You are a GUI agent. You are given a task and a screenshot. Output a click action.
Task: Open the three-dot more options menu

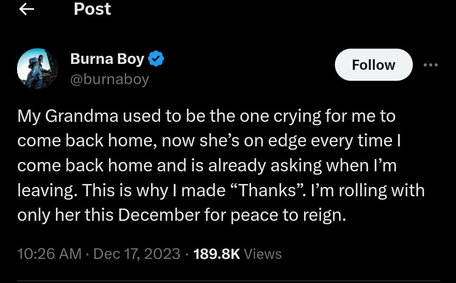point(431,65)
